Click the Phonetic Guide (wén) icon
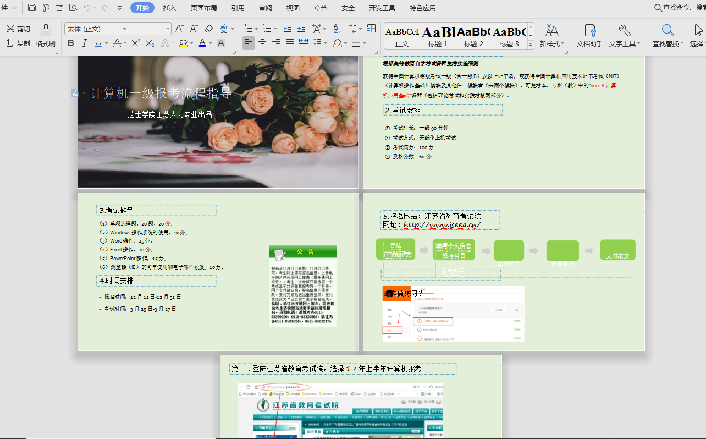706x439 pixels. (224, 29)
